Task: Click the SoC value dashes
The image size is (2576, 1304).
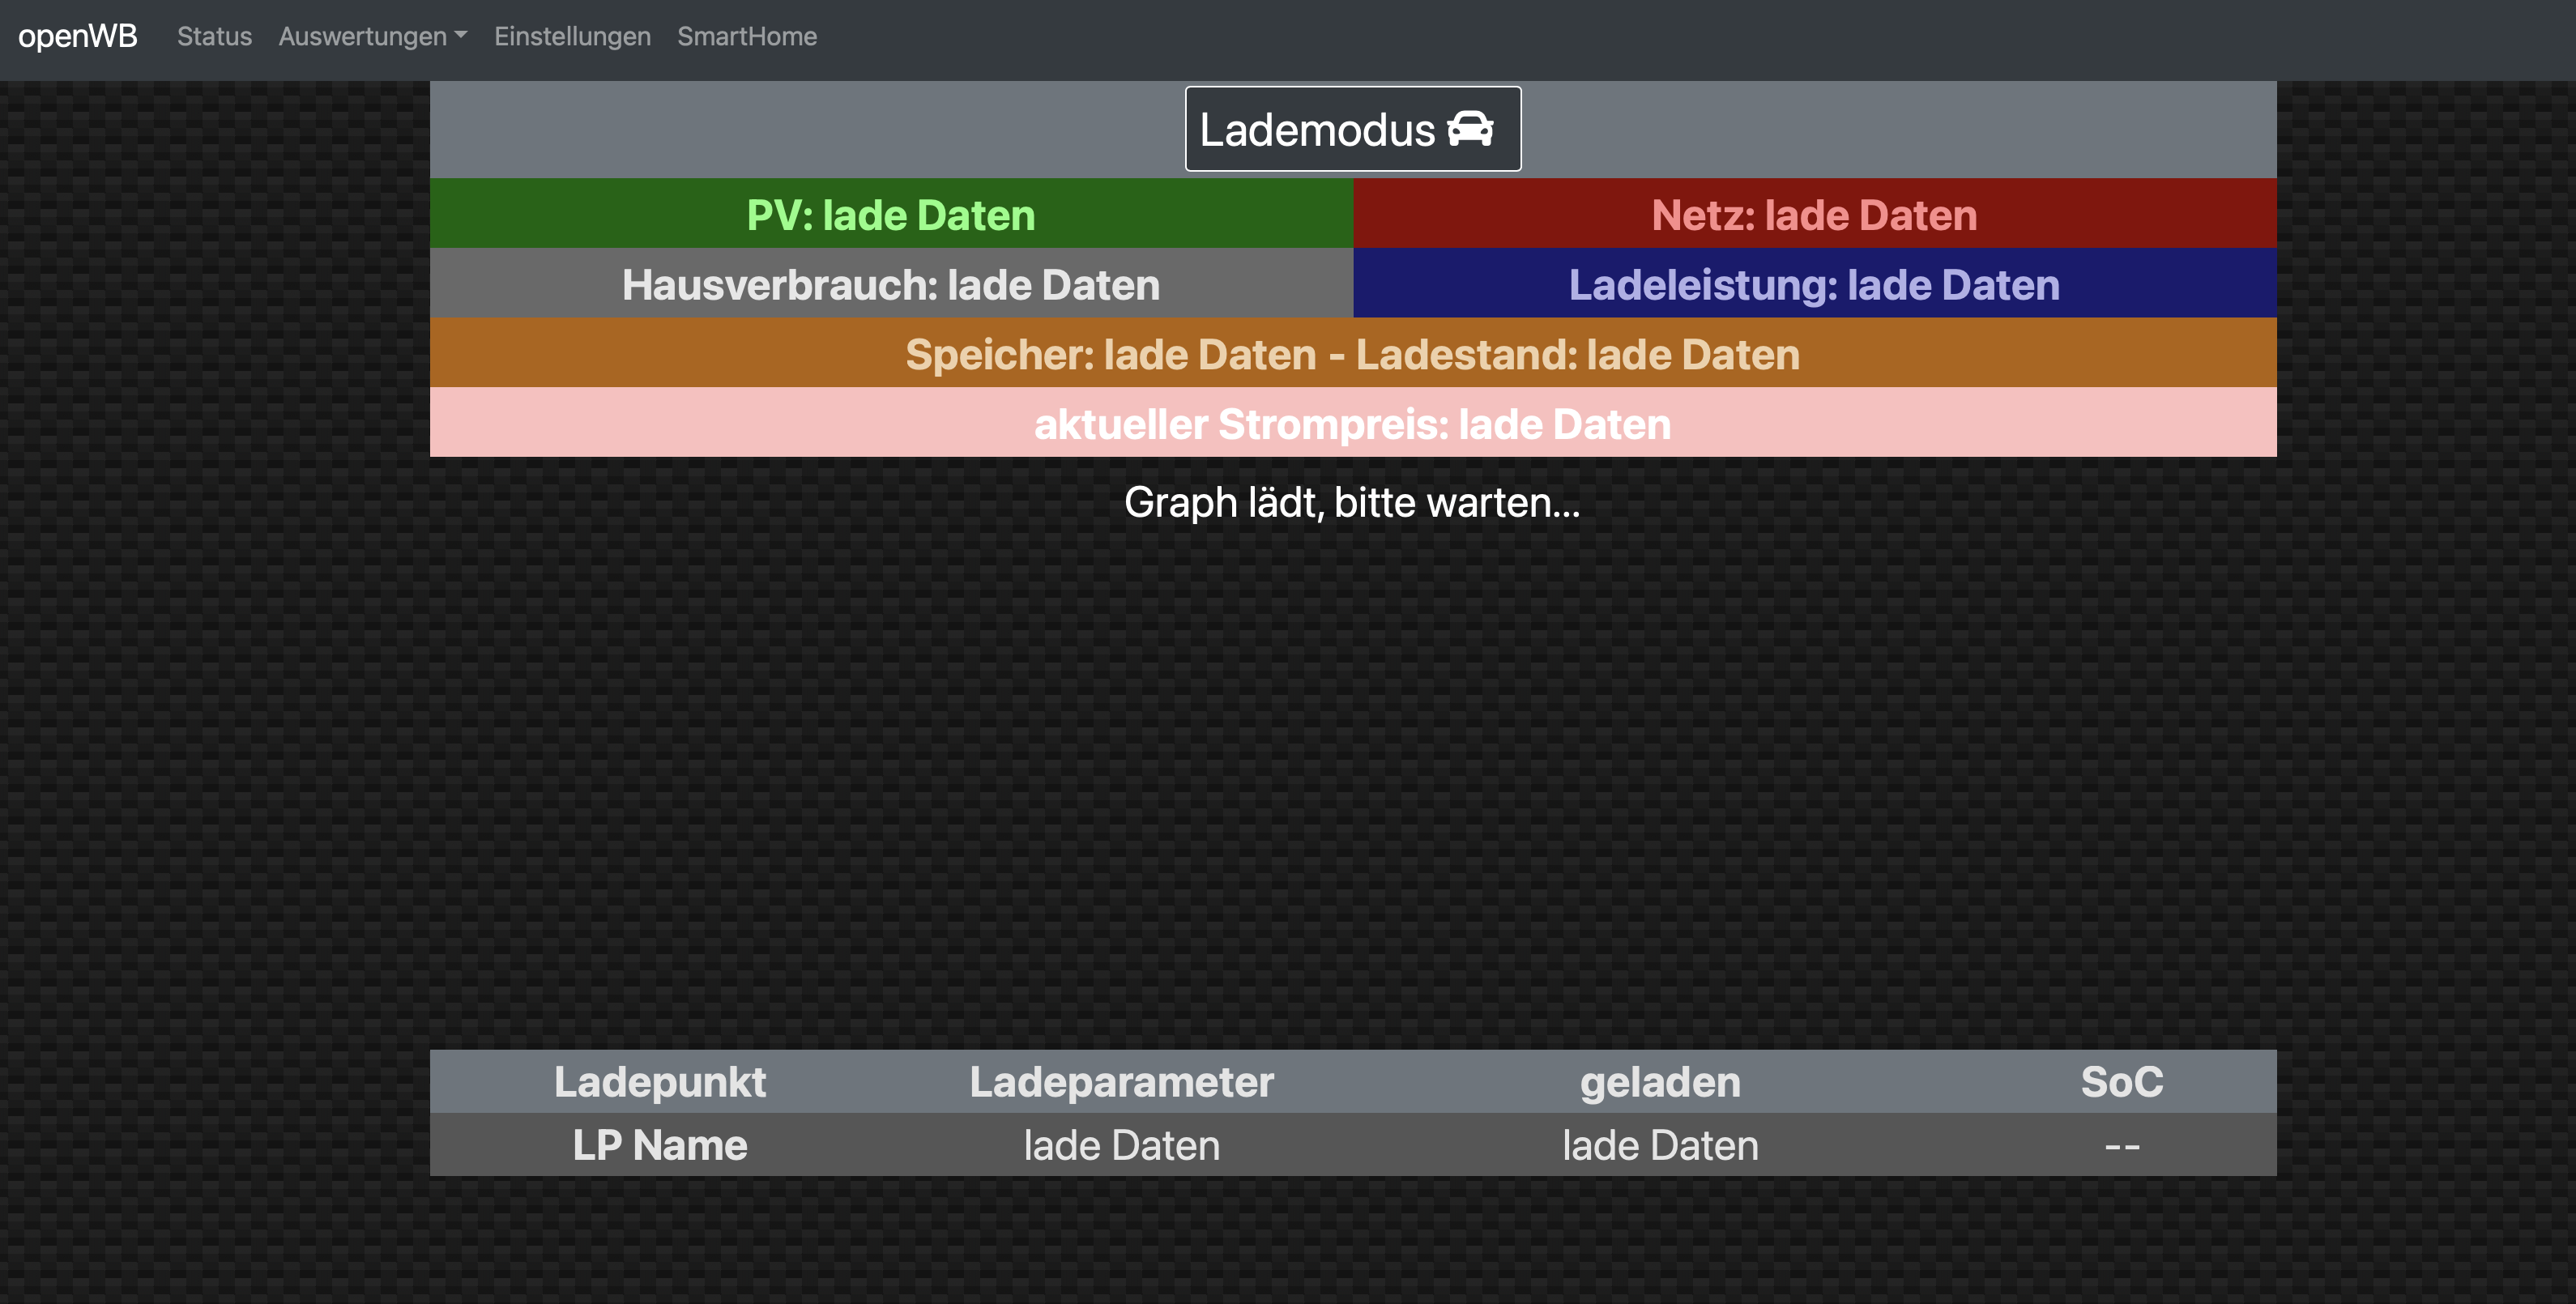Action: (2121, 1146)
